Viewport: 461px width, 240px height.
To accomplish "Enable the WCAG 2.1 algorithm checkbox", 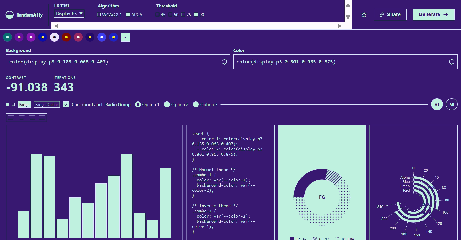I will click(x=99, y=15).
